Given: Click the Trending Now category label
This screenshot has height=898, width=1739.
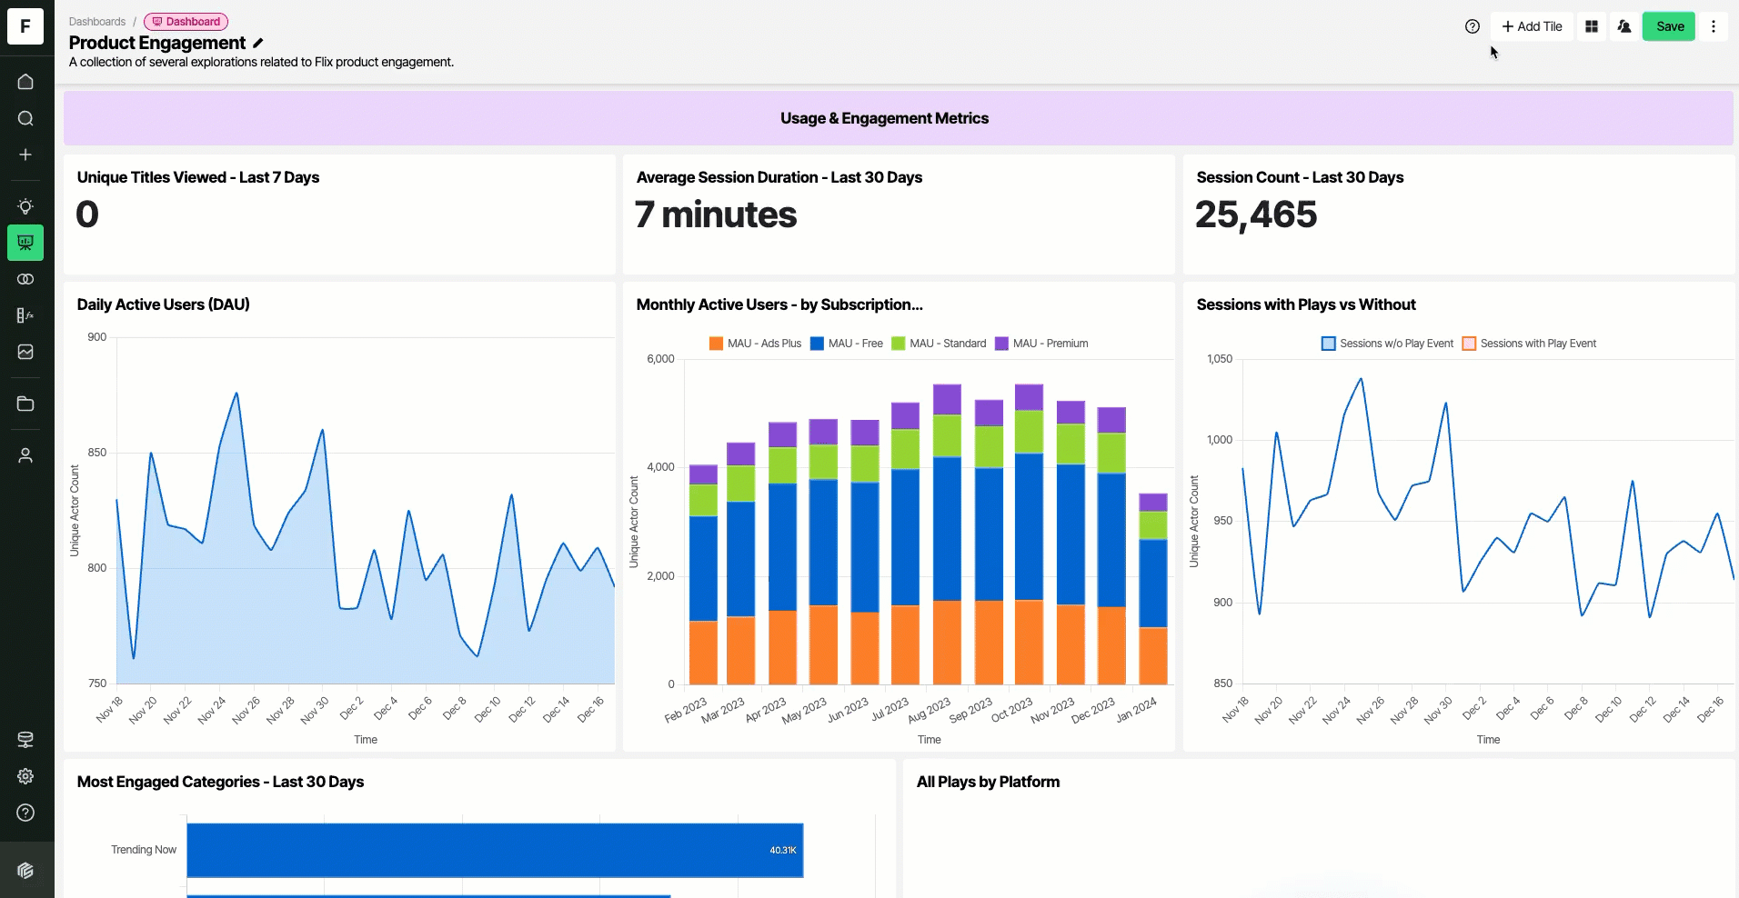Looking at the screenshot, I should [144, 850].
